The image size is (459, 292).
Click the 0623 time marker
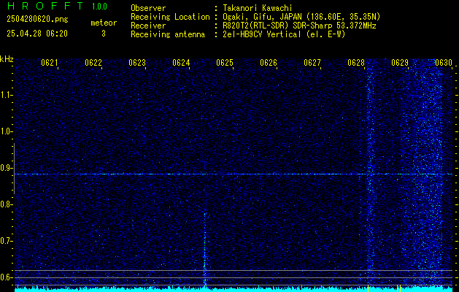point(137,63)
